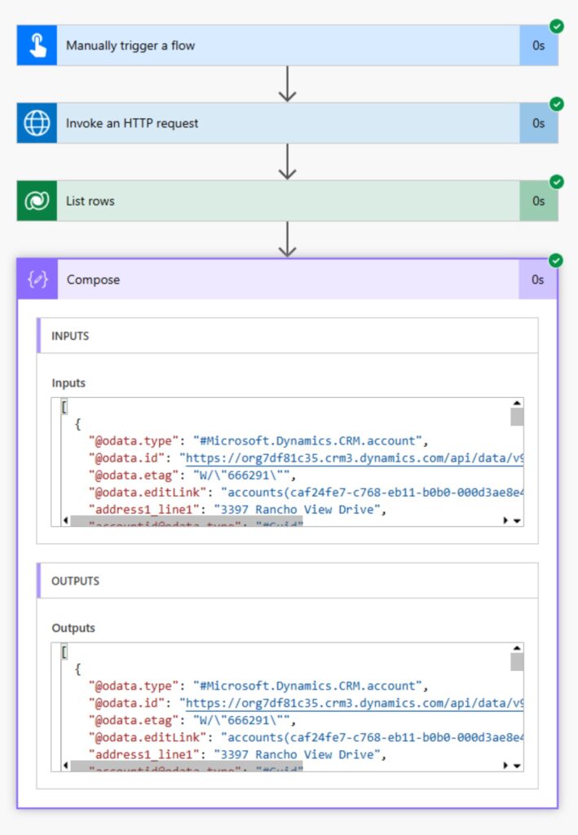Viewport: 578px width, 835px height.
Task: Click the green success checkmark on List rows
Action: (x=557, y=182)
